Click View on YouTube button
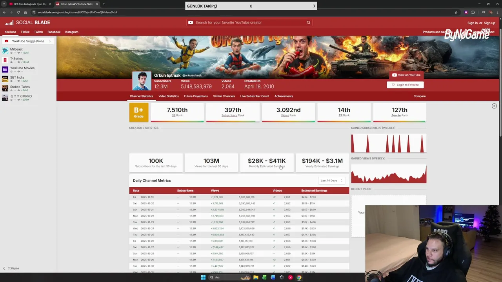 point(406,75)
